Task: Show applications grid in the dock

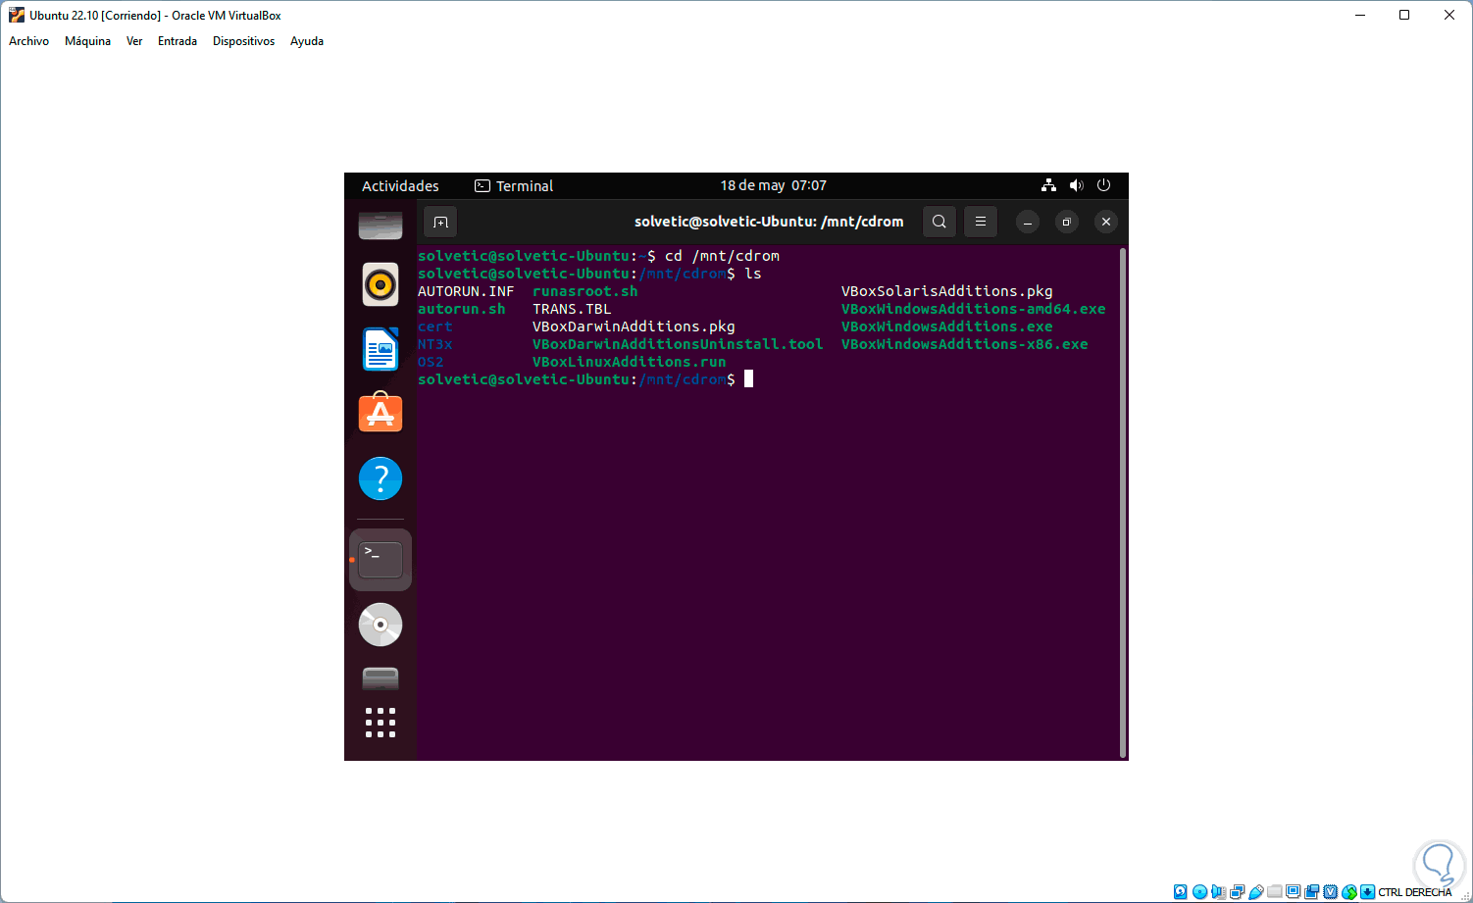Action: (381, 723)
